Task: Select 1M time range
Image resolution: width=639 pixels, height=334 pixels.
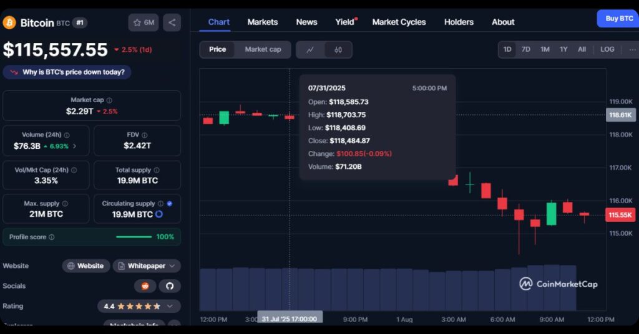Action: pos(545,49)
